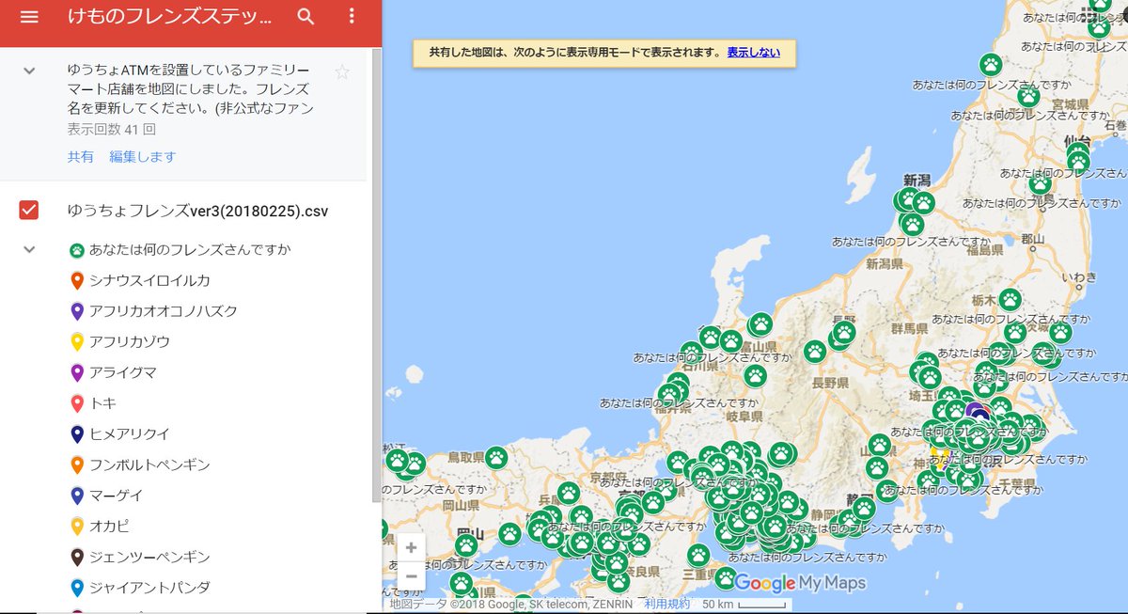Star this map as favorite
This screenshot has width=1128, height=614.
(x=342, y=72)
